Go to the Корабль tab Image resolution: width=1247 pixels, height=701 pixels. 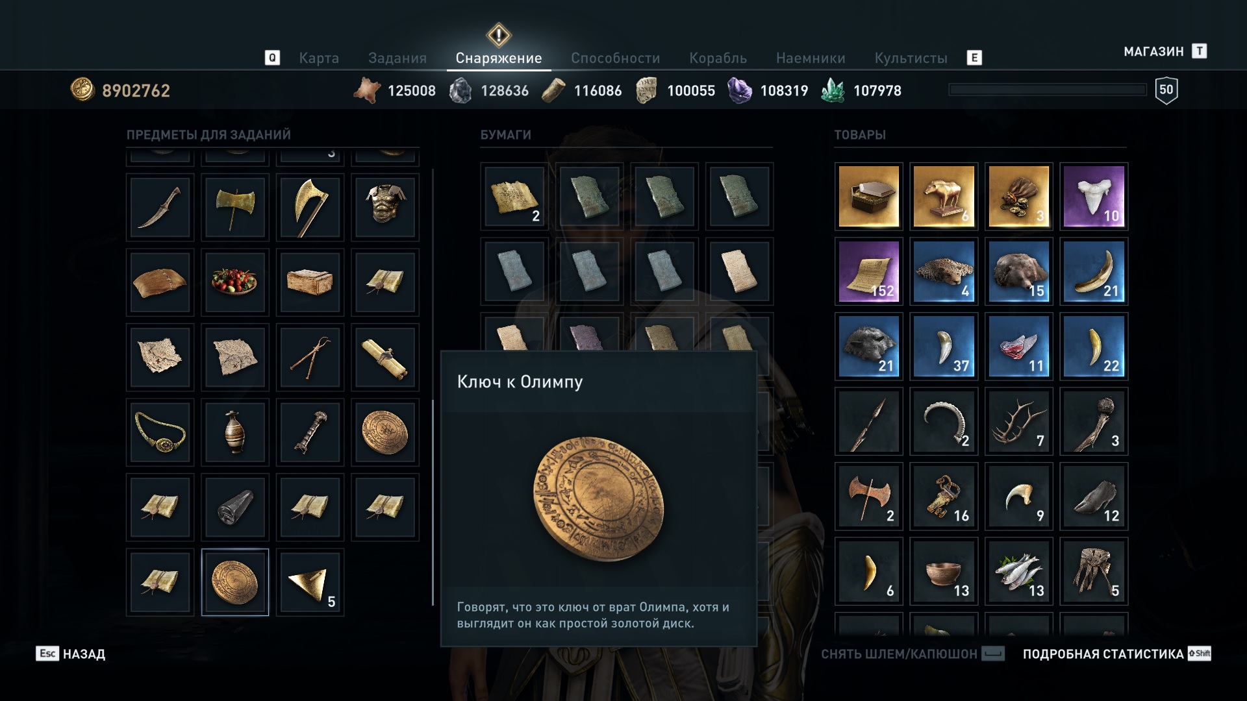point(718,58)
